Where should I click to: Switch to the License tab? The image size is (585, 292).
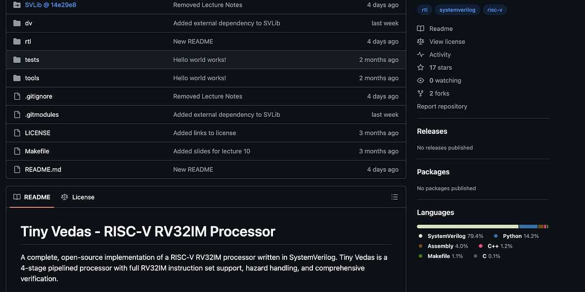pos(78,197)
